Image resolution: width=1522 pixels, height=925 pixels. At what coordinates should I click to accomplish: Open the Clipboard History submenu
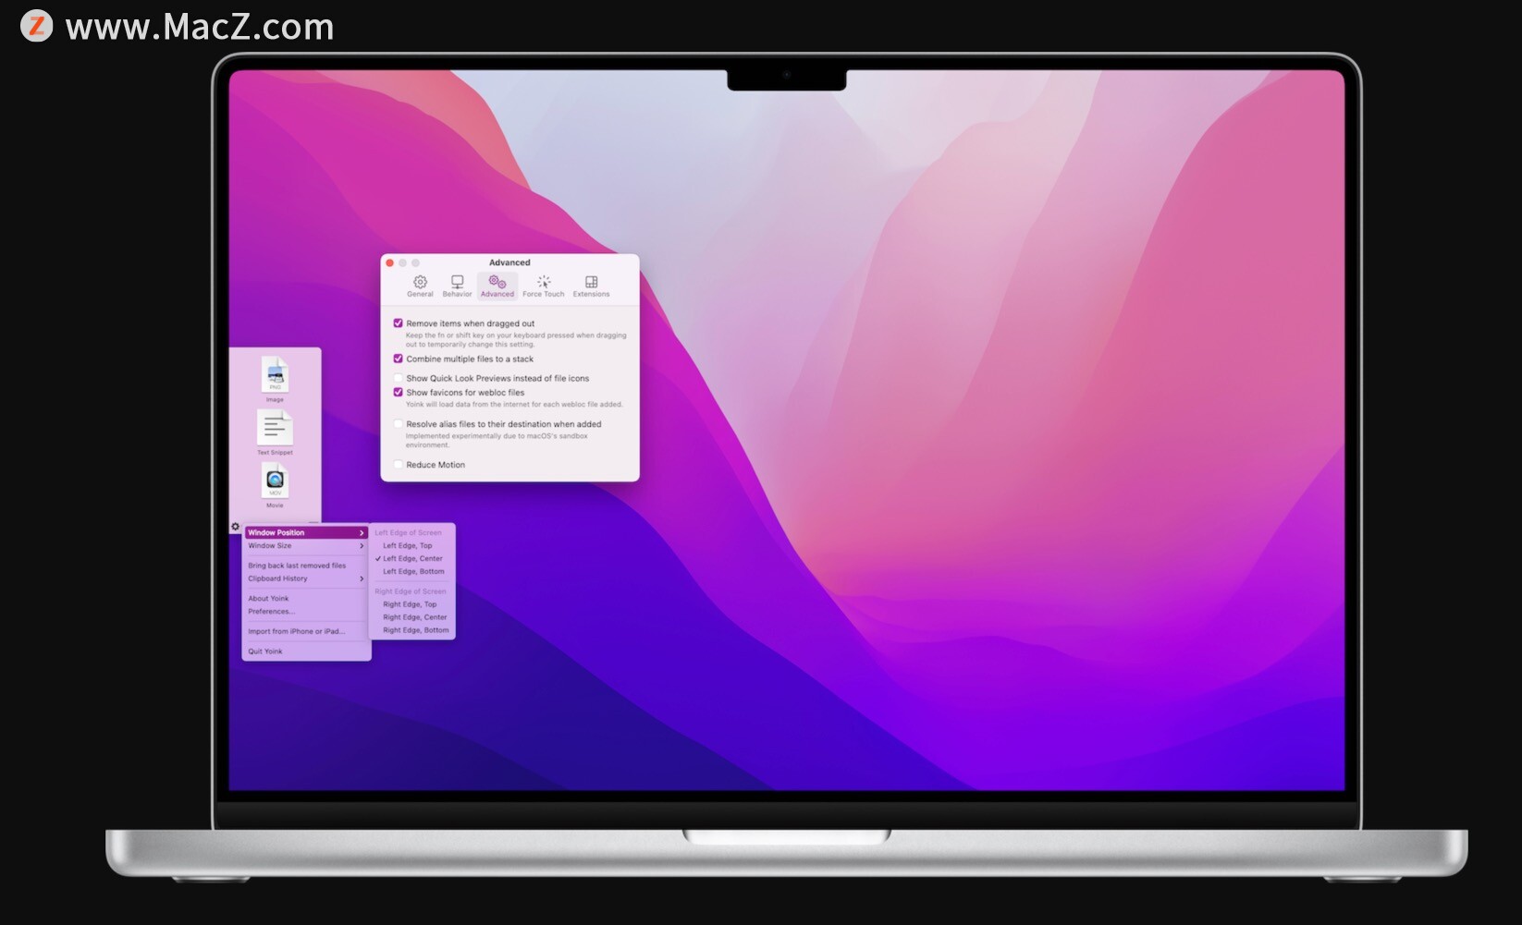[x=306, y=578]
